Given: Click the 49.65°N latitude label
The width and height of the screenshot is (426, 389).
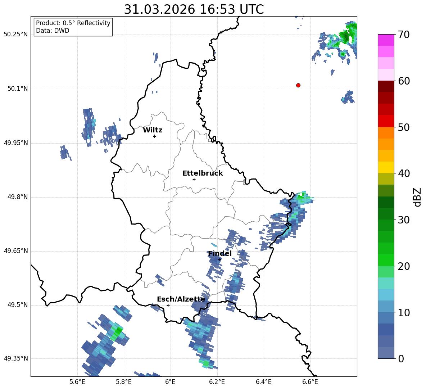Looking at the screenshot, I should [x=16, y=251].
